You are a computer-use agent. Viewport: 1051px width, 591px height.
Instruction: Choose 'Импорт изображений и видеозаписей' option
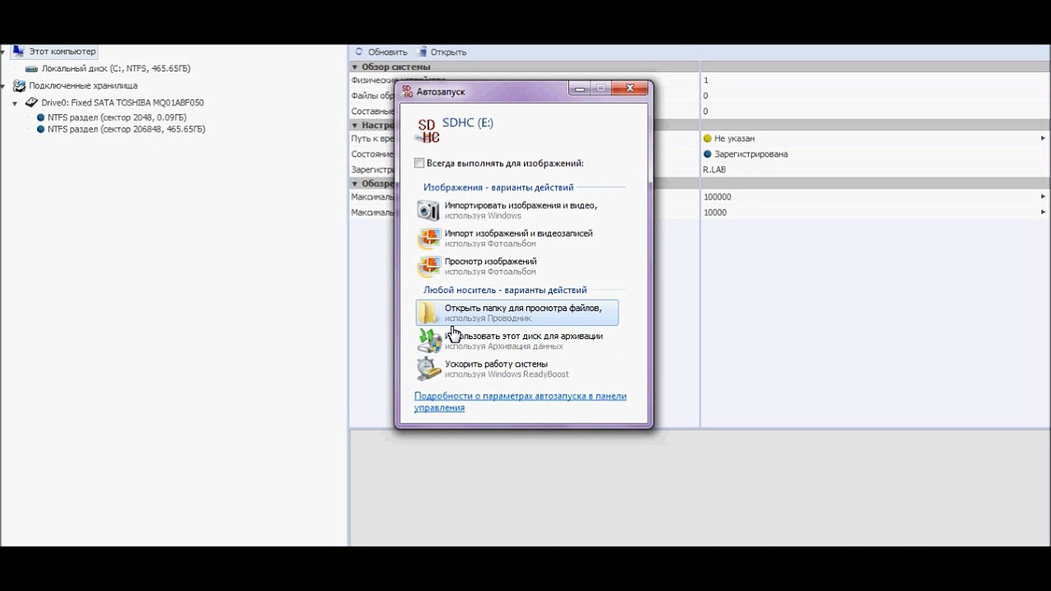[517, 238]
